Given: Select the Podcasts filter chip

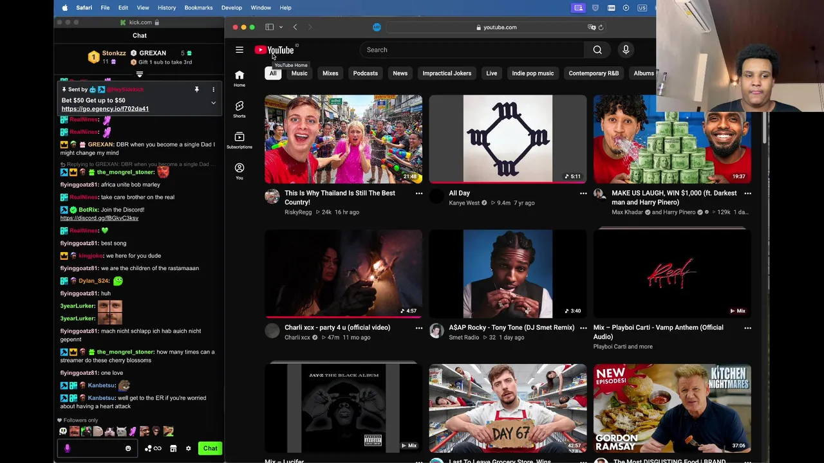Looking at the screenshot, I should 366,73.
